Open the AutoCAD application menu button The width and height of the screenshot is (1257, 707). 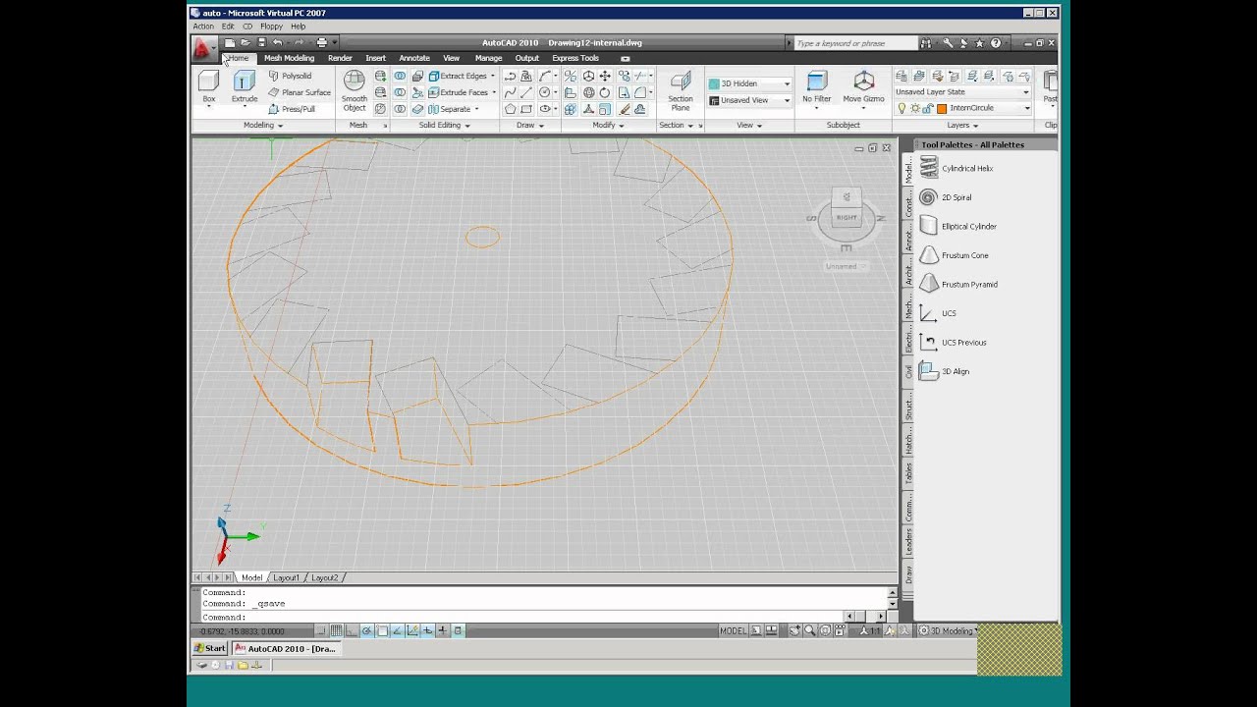202,47
